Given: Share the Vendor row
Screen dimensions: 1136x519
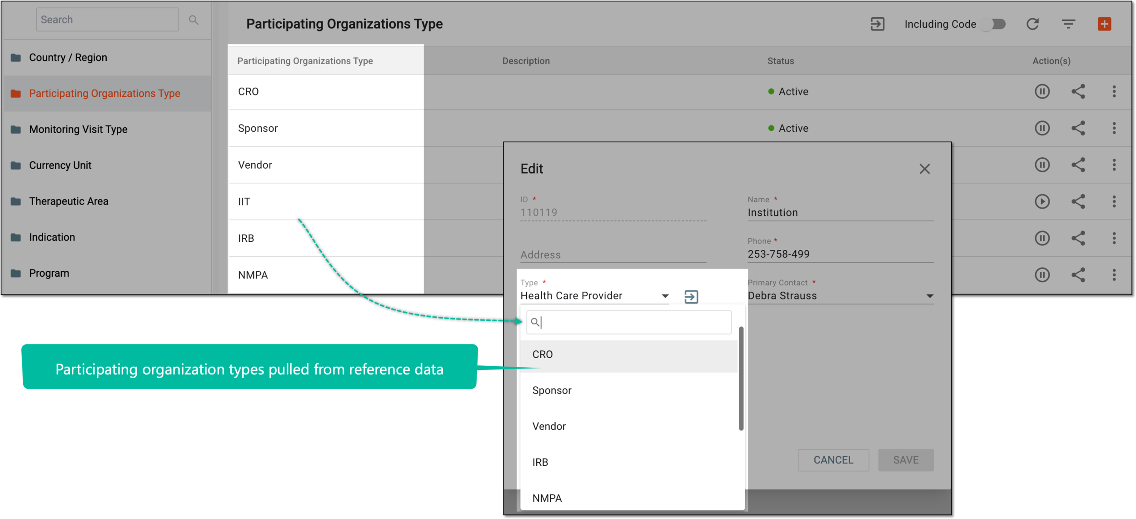Looking at the screenshot, I should [x=1078, y=165].
